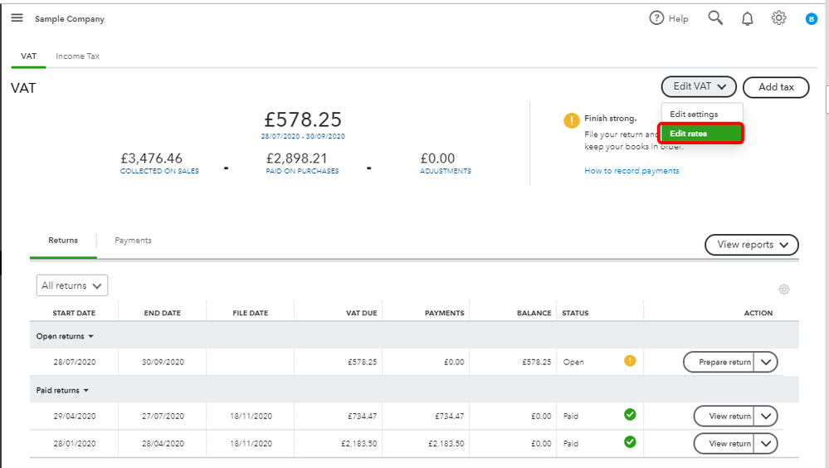829x468 pixels.
Task: Click the orange warning icon on open return
Action: (630, 361)
